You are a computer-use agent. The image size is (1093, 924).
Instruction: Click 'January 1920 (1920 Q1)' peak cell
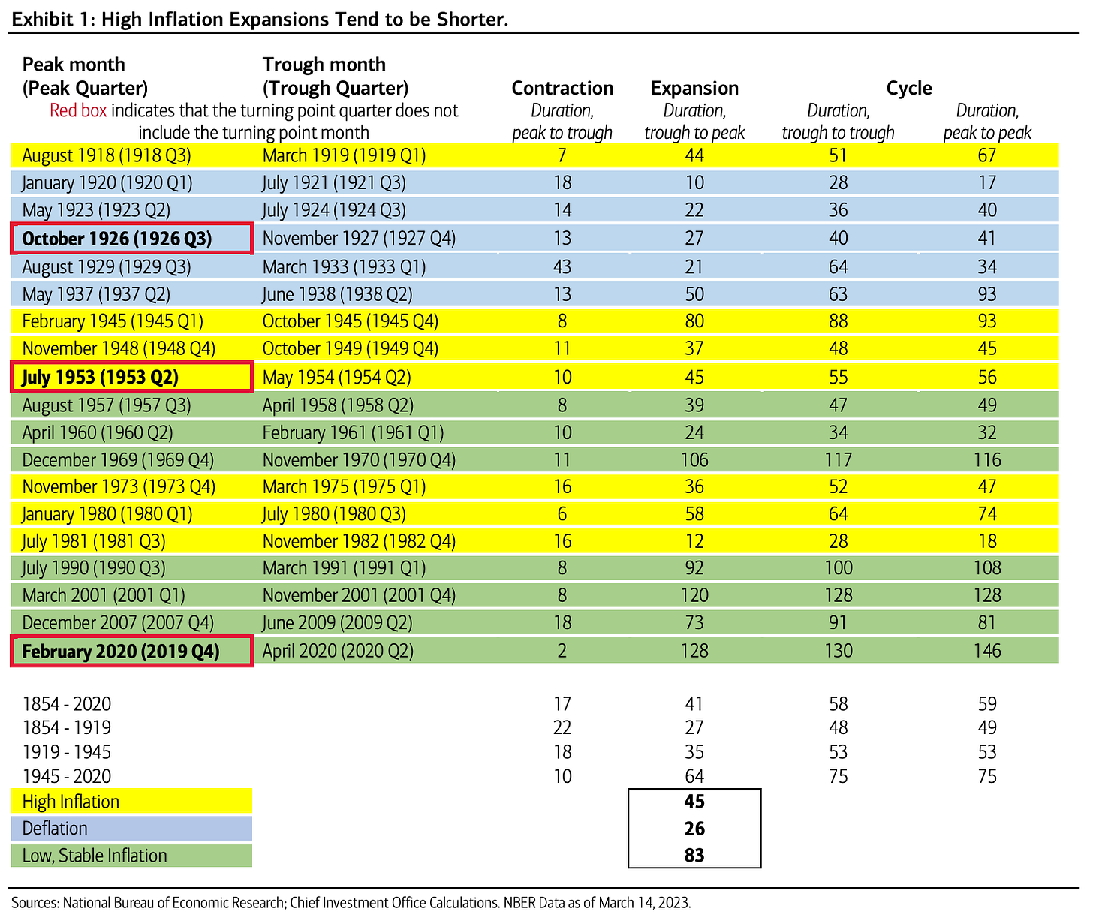pos(107,182)
